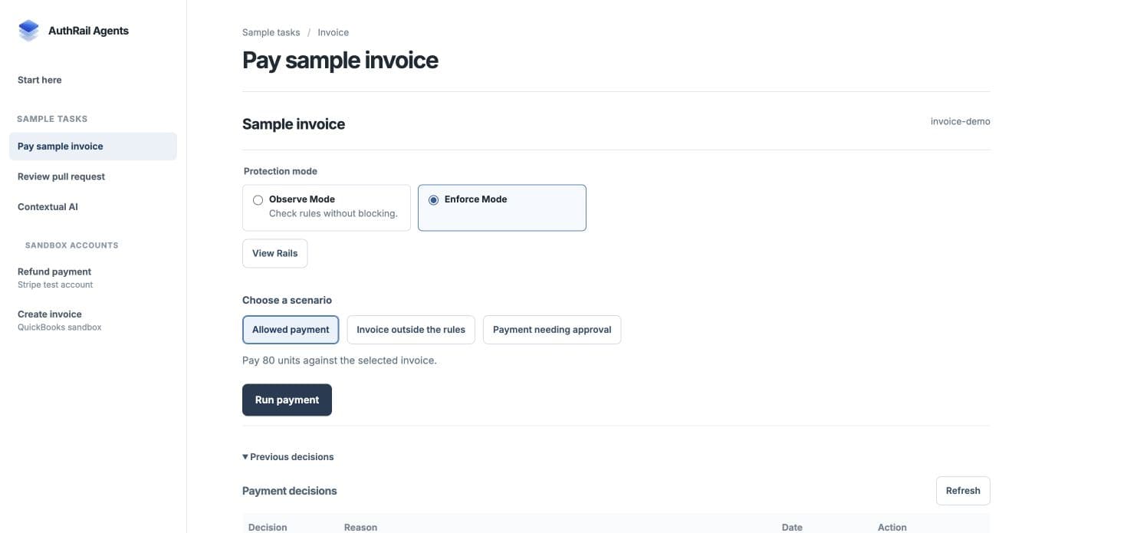Click the Reason column header
Screen dimensions: 1127x533
pyautogui.click(x=360, y=528)
